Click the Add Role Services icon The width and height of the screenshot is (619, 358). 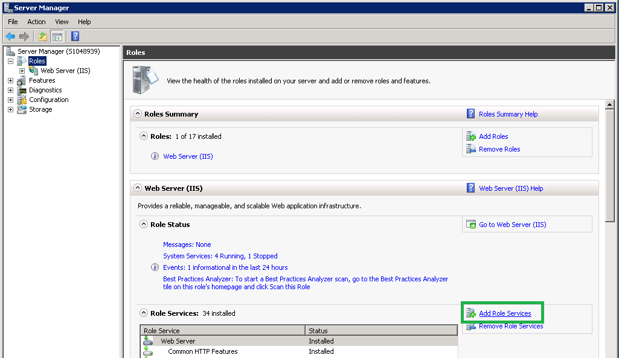pyautogui.click(x=471, y=313)
